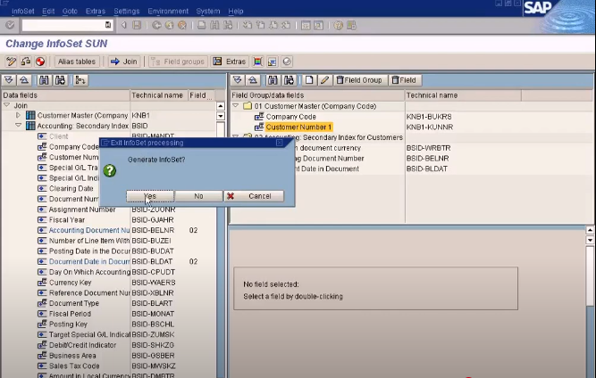596x378 pixels.
Task: Select Customer Number 1 in the field group
Action: (298, 127)
